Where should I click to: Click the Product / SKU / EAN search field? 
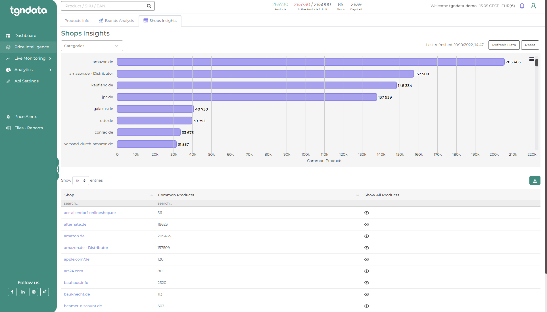click(x=108, y=6)
